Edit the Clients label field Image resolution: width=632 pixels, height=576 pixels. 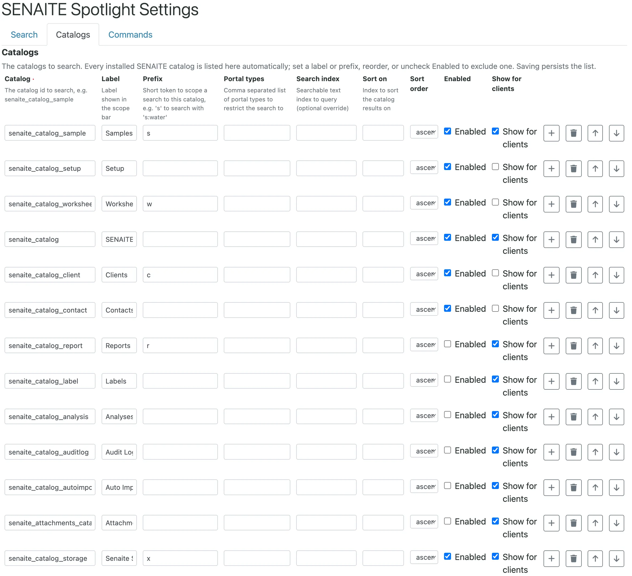119,275
